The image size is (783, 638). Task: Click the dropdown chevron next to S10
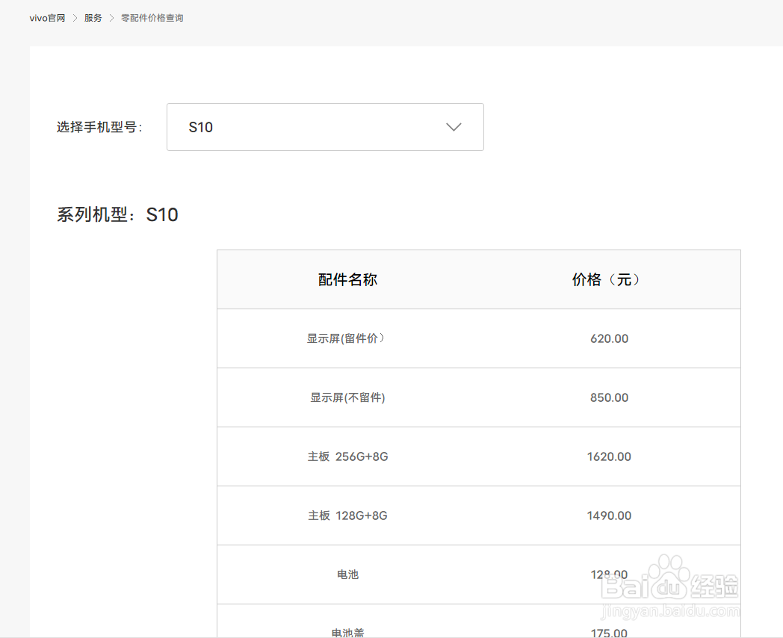coord(454,127)
